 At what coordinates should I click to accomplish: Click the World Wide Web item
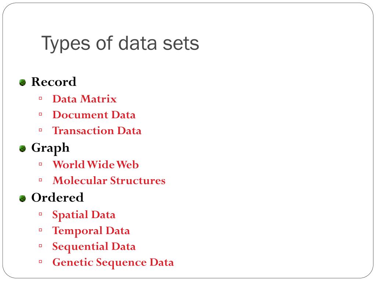pyautogui.click(x=96, y=165)
